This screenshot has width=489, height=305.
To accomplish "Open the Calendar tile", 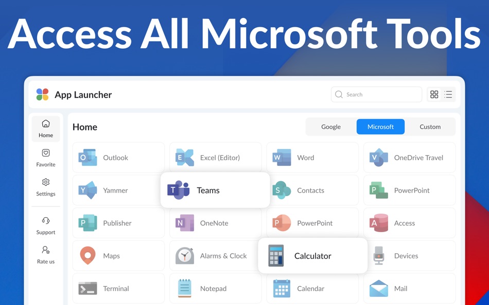I will 312,289.
